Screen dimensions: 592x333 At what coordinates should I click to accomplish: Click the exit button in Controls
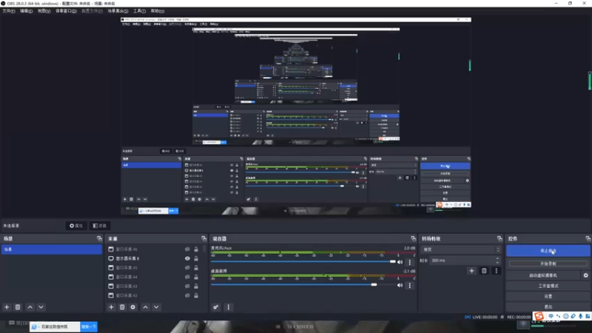click(x=548, y=306)
